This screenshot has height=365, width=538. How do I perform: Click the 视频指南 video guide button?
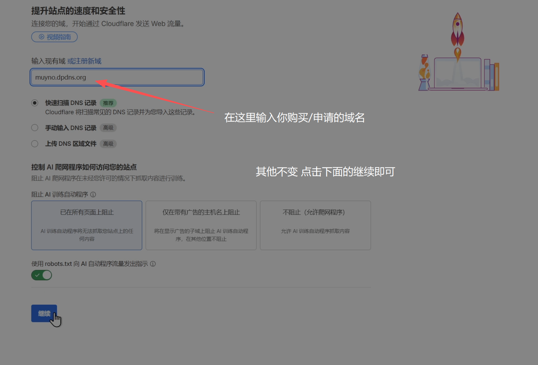point(54,37)
